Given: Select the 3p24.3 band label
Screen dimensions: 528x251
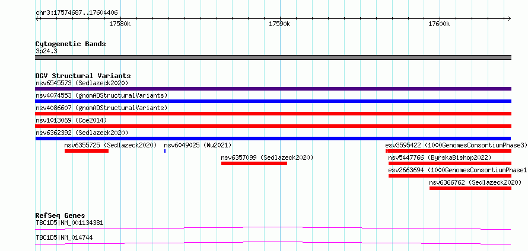Looking at the screenshot, I should click(46, 51).
